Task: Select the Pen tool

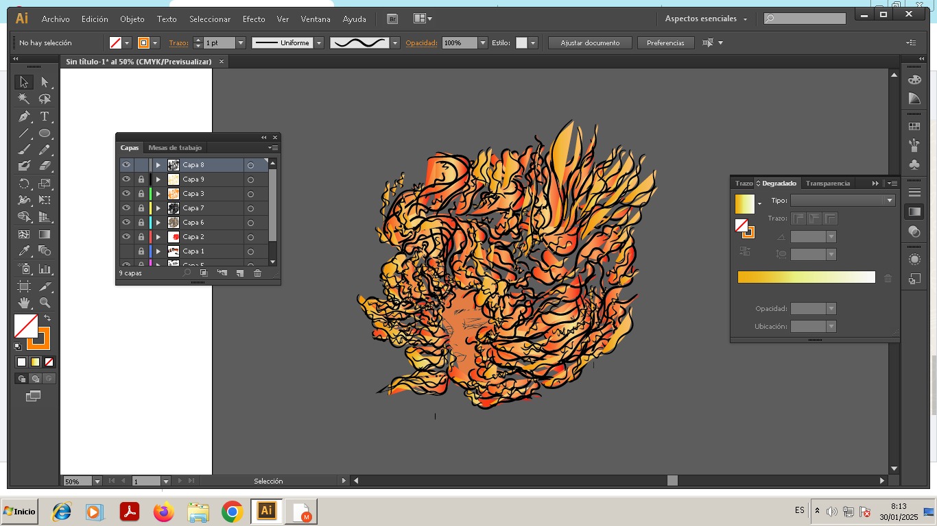Action: pos(24,116)
